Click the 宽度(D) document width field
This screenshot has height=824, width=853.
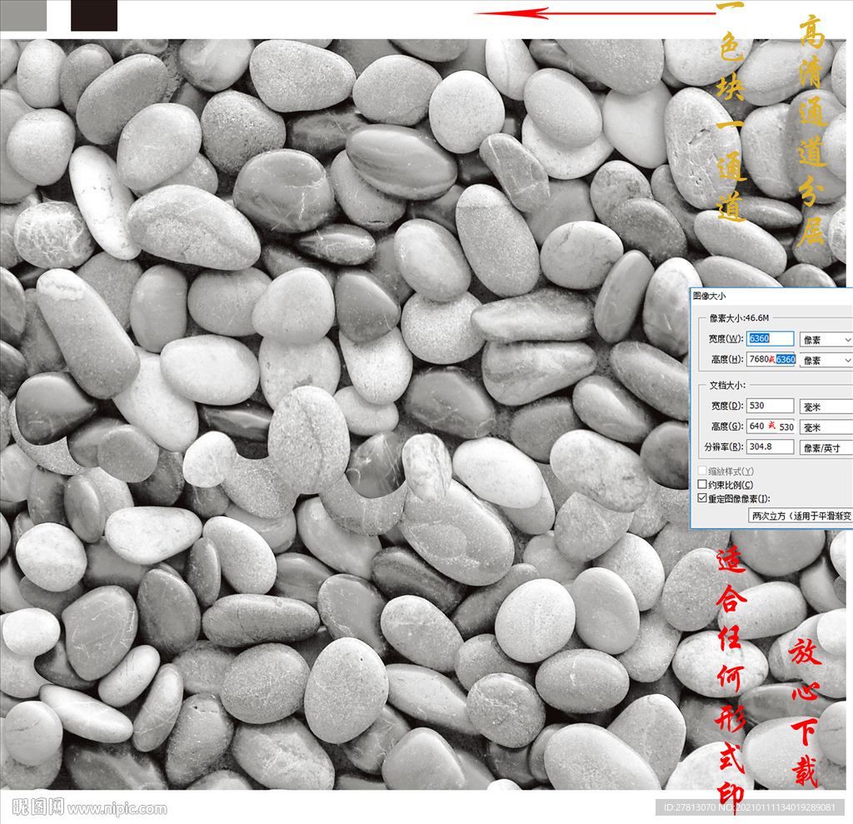coord(770,406)
